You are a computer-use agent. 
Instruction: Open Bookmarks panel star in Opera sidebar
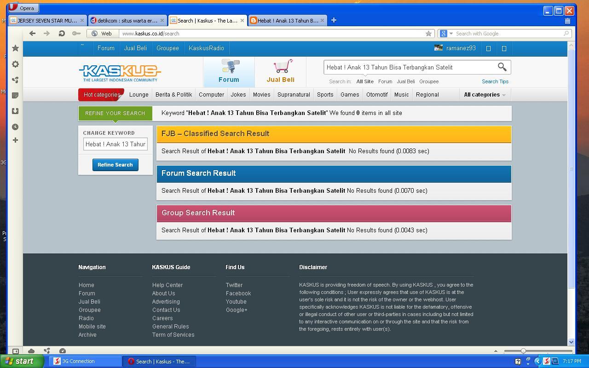click(15, 48)
